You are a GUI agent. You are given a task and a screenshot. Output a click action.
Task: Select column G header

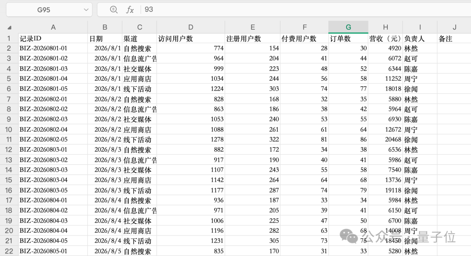[348, 28]
